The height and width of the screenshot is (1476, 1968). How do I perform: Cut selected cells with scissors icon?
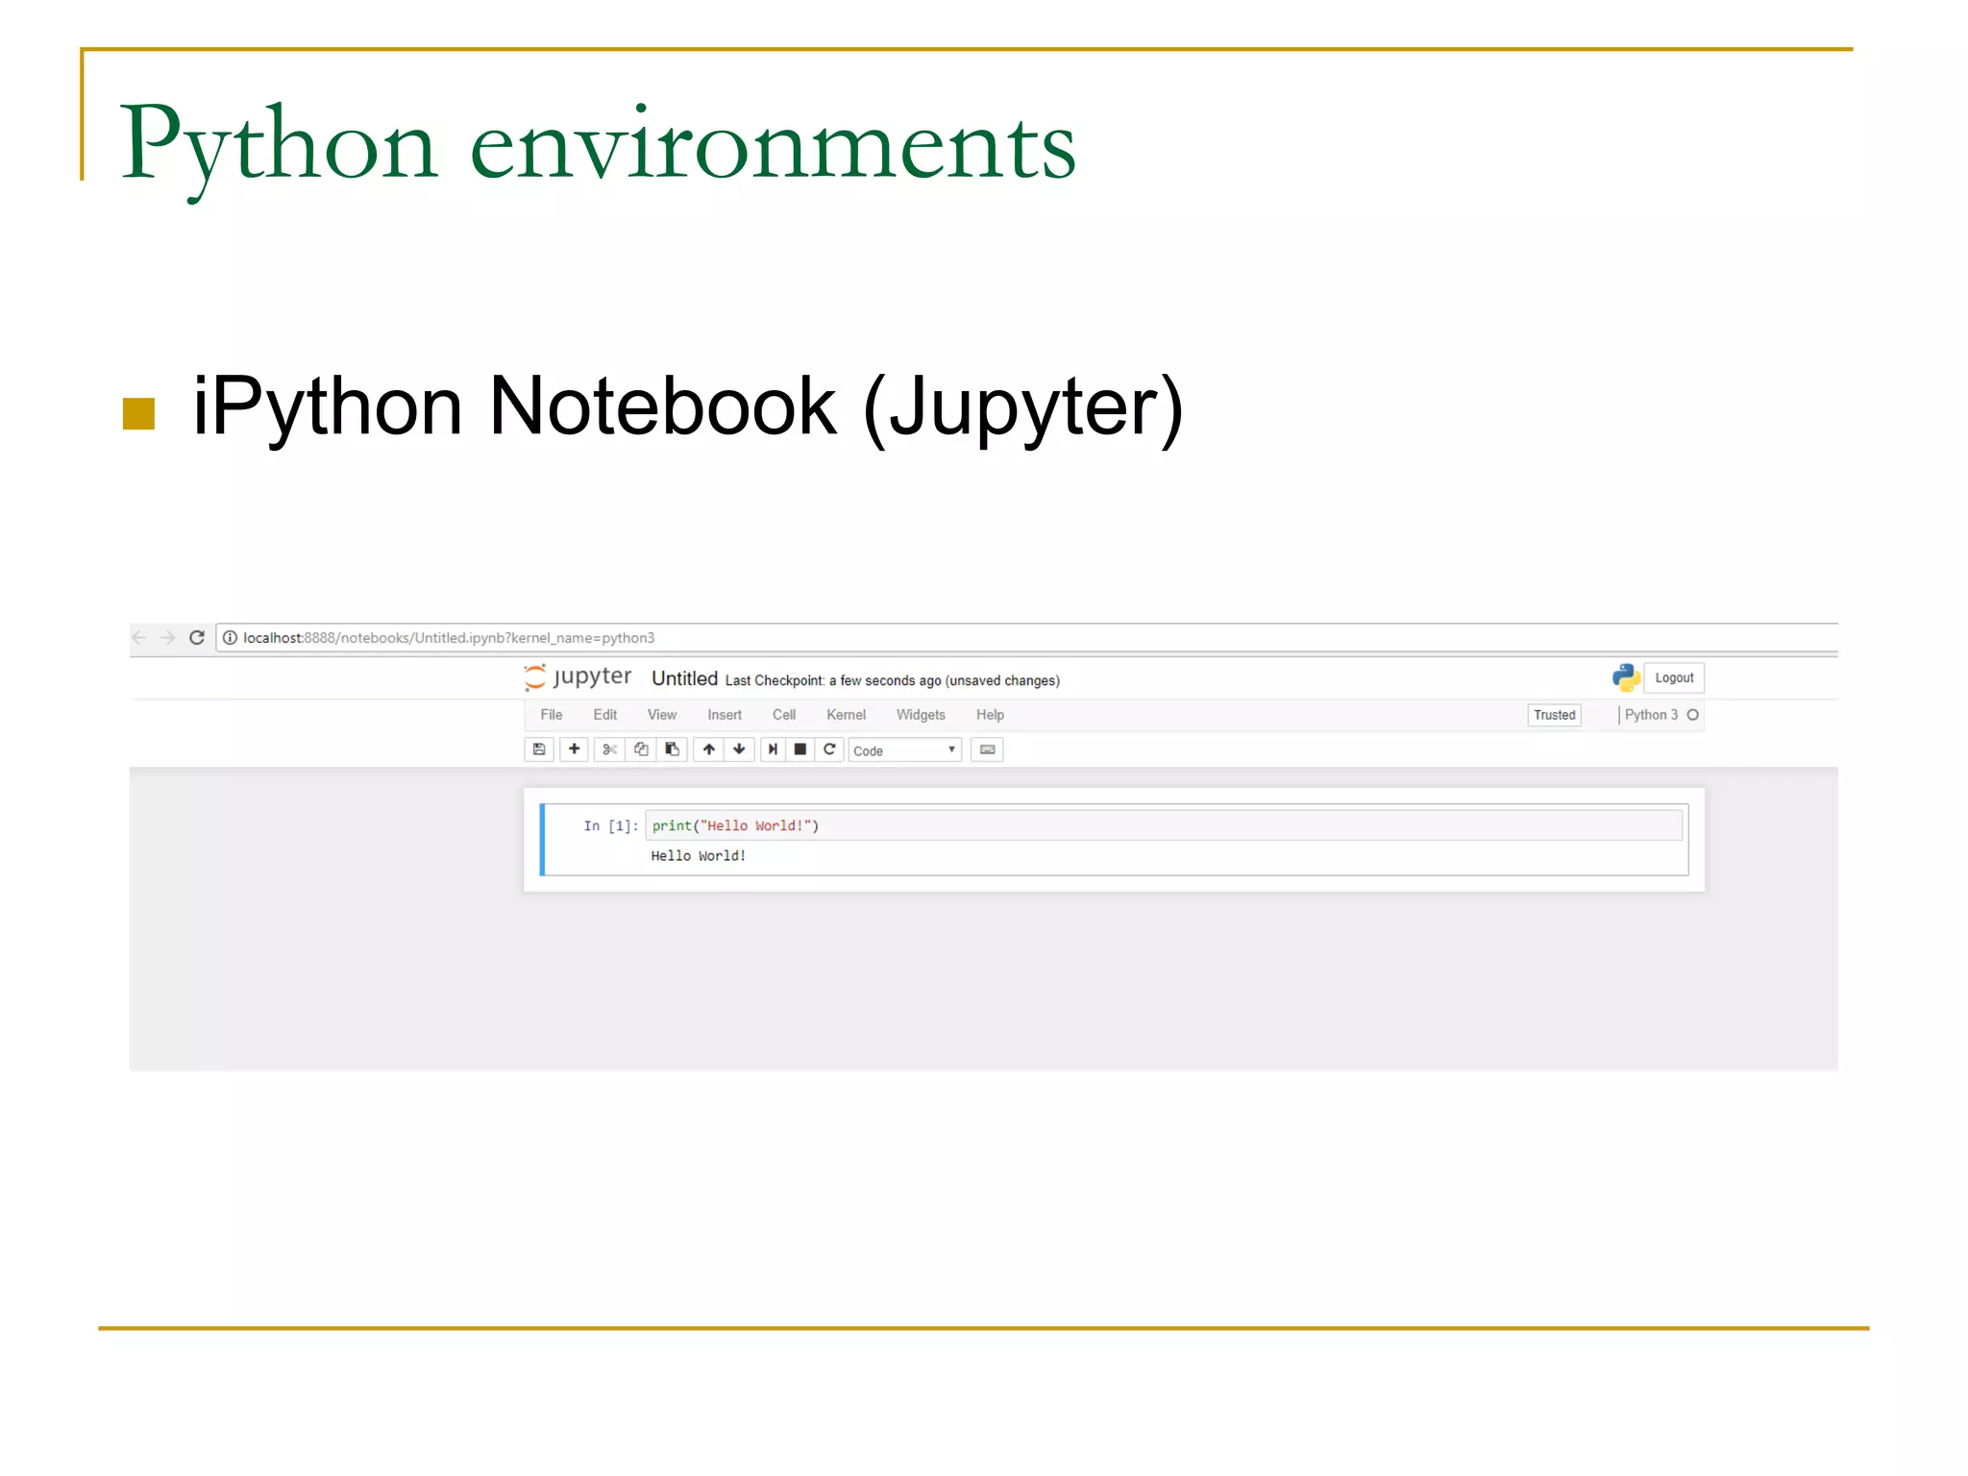(609, 750)
